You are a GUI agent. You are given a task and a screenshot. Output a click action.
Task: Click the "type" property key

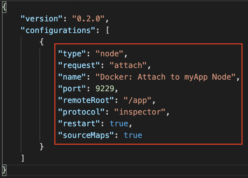pos(72,54)
